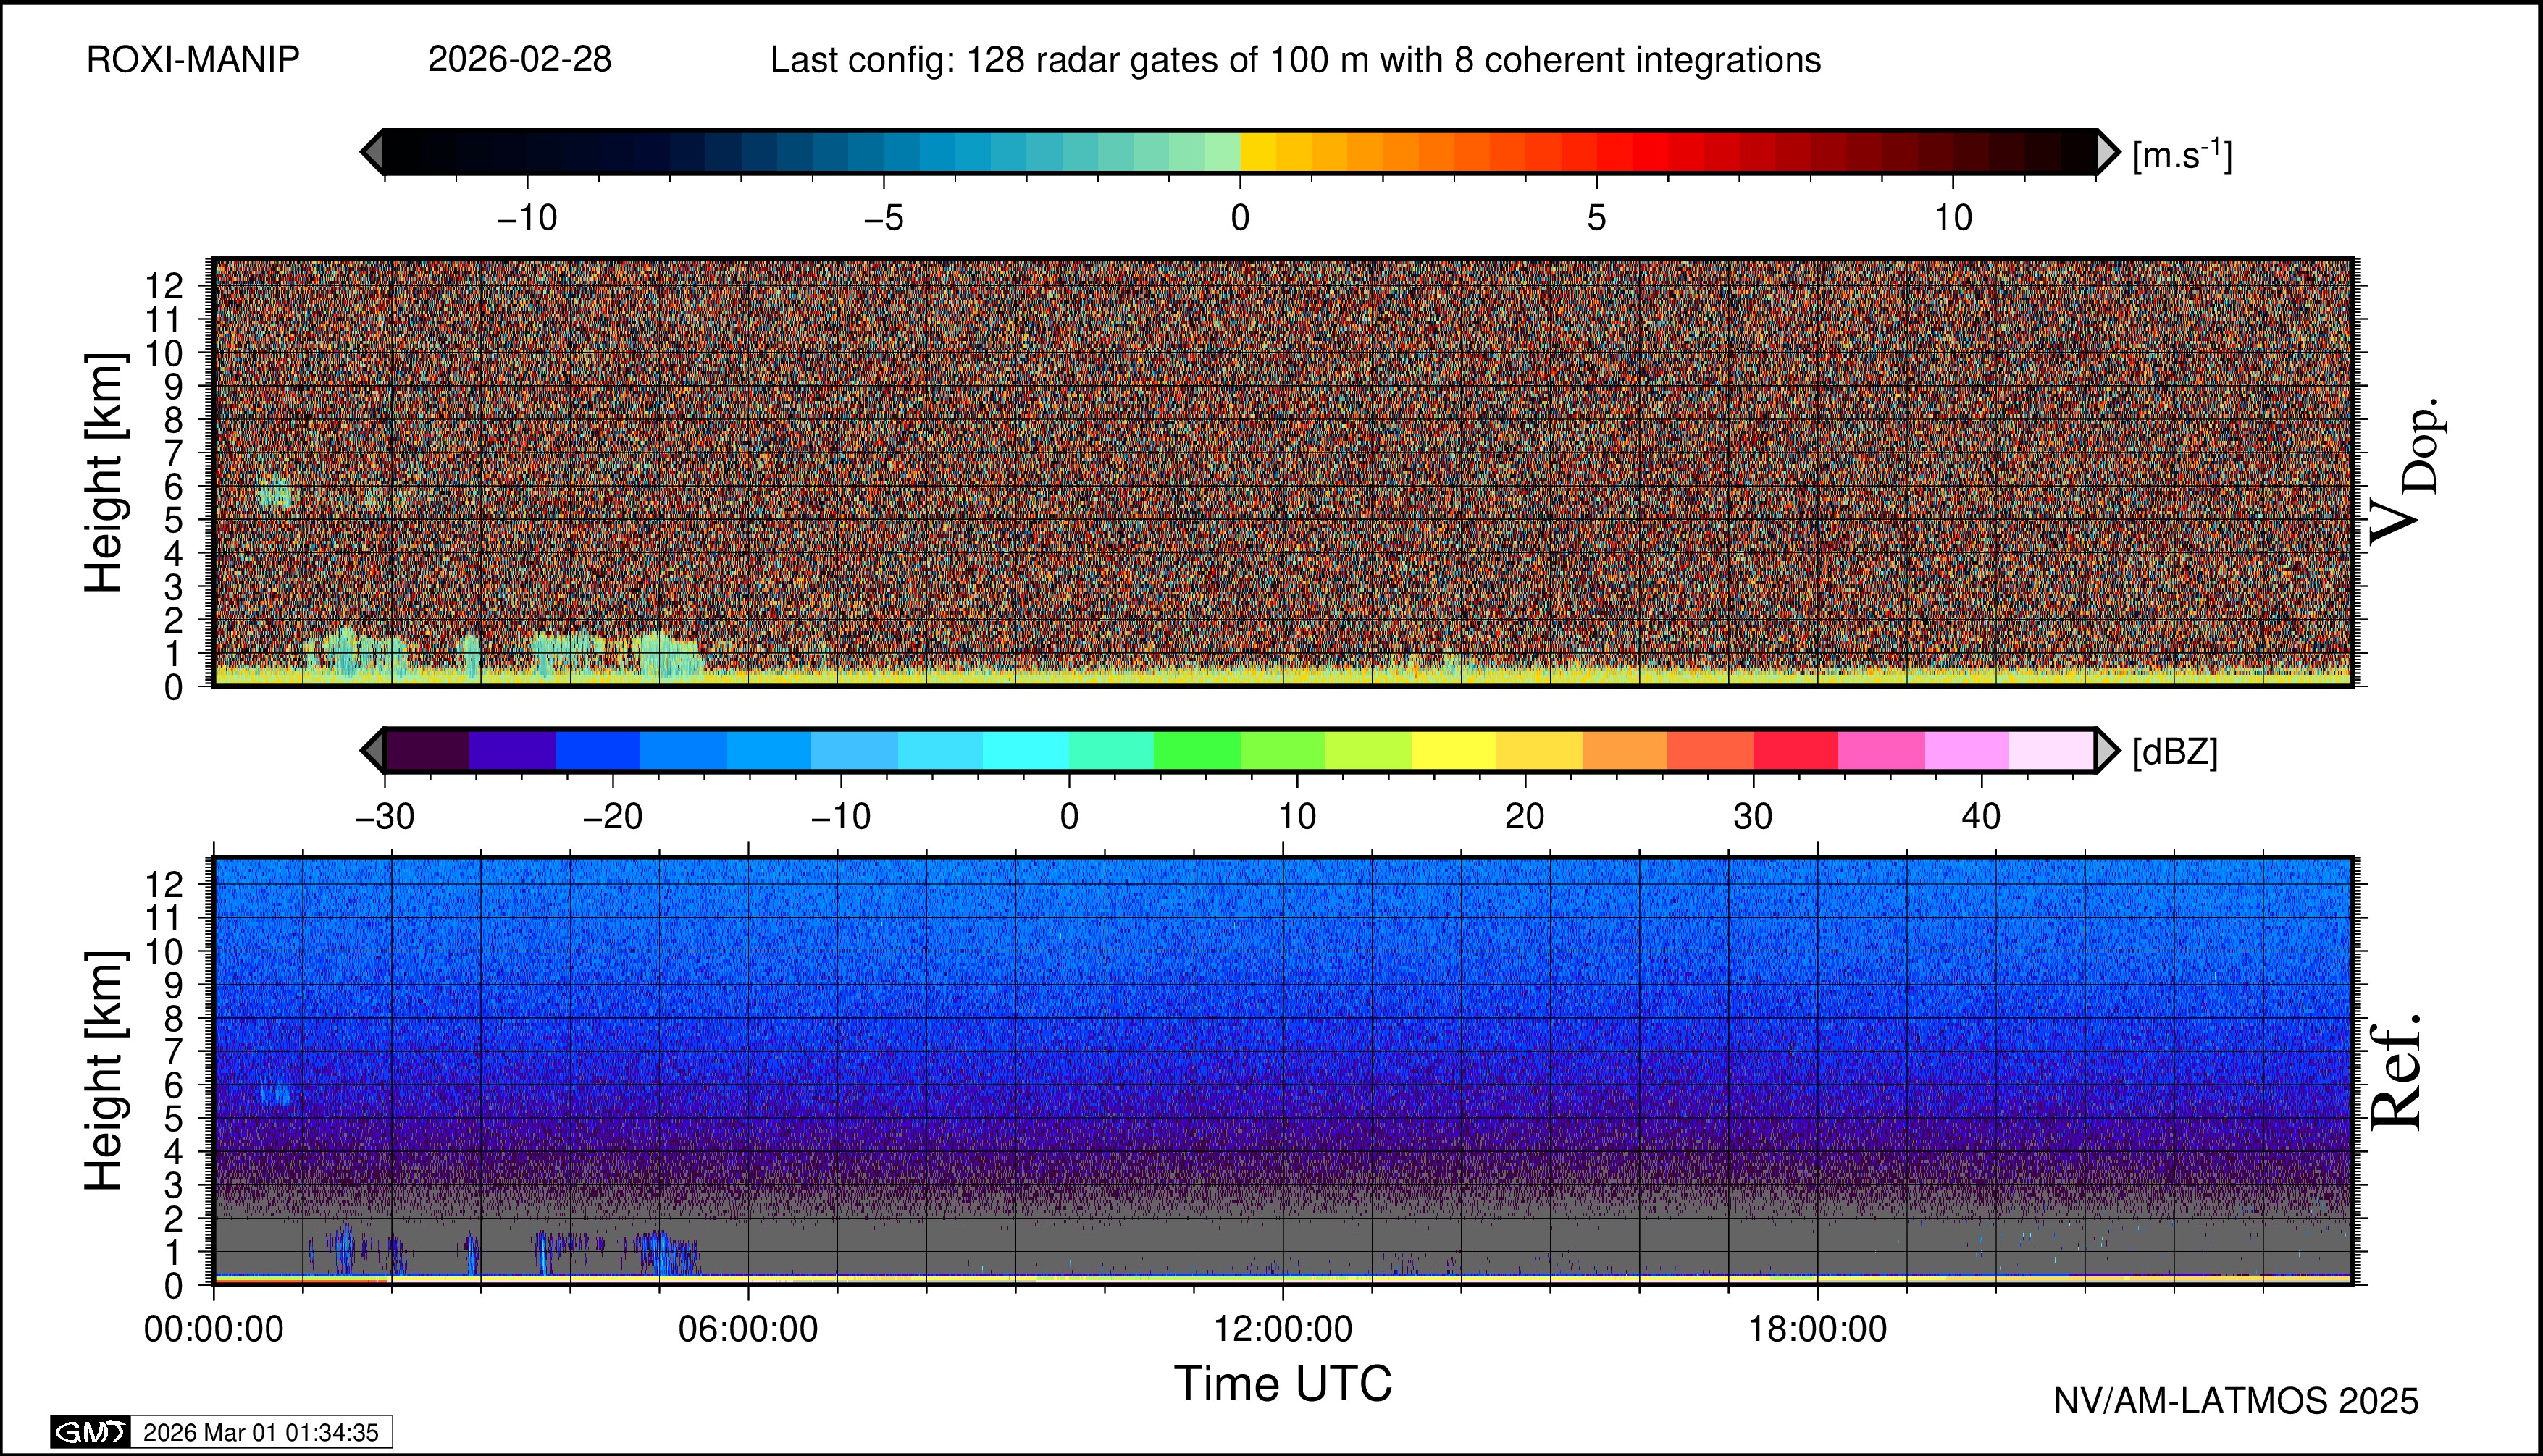Select the 18:00:00 time axis label

pos(1817,1329)
